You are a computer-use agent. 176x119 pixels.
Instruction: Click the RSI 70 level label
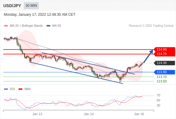tap(158, 95)
